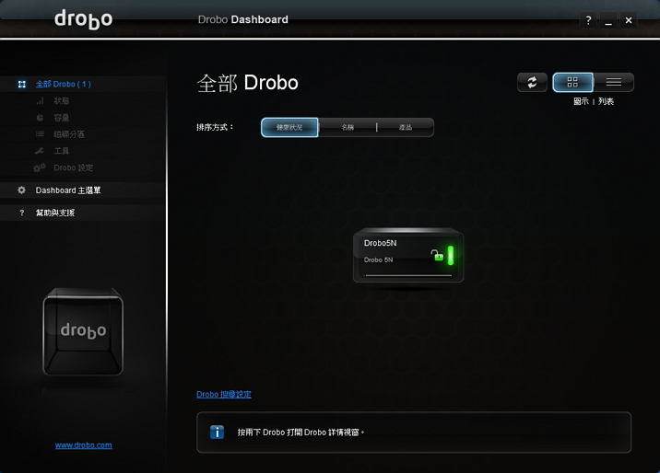Switch to icon grid view
Image resolution: width=660 pixels, height=473 pixels.
[x=572, y=82]
